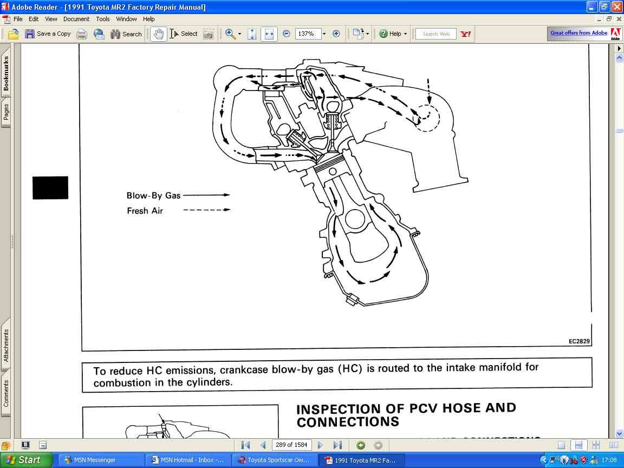Toggle Single Page layout view
624x468 pixels.
click(561, 445)
